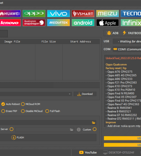141x156 pixels.
Task: Click the info icon beside Custom
Action: 79,129
